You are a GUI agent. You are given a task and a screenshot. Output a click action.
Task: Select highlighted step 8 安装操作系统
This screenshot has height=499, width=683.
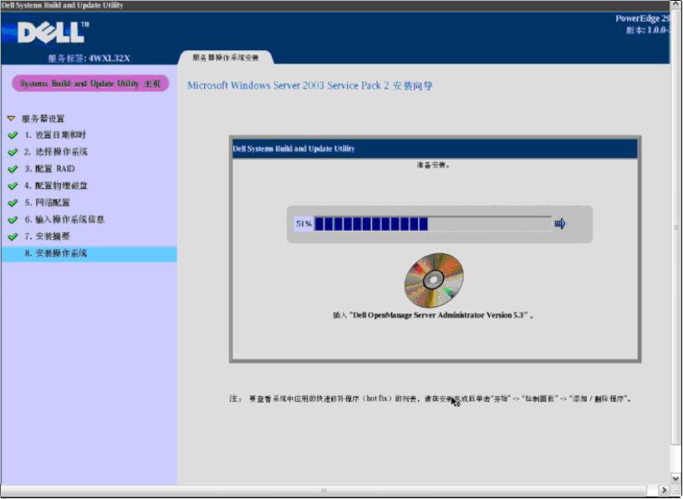[x=89, y=253]
